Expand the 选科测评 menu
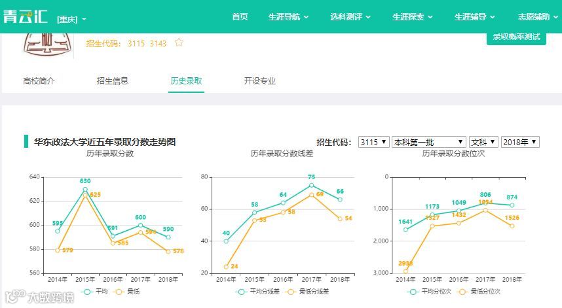 350,17
